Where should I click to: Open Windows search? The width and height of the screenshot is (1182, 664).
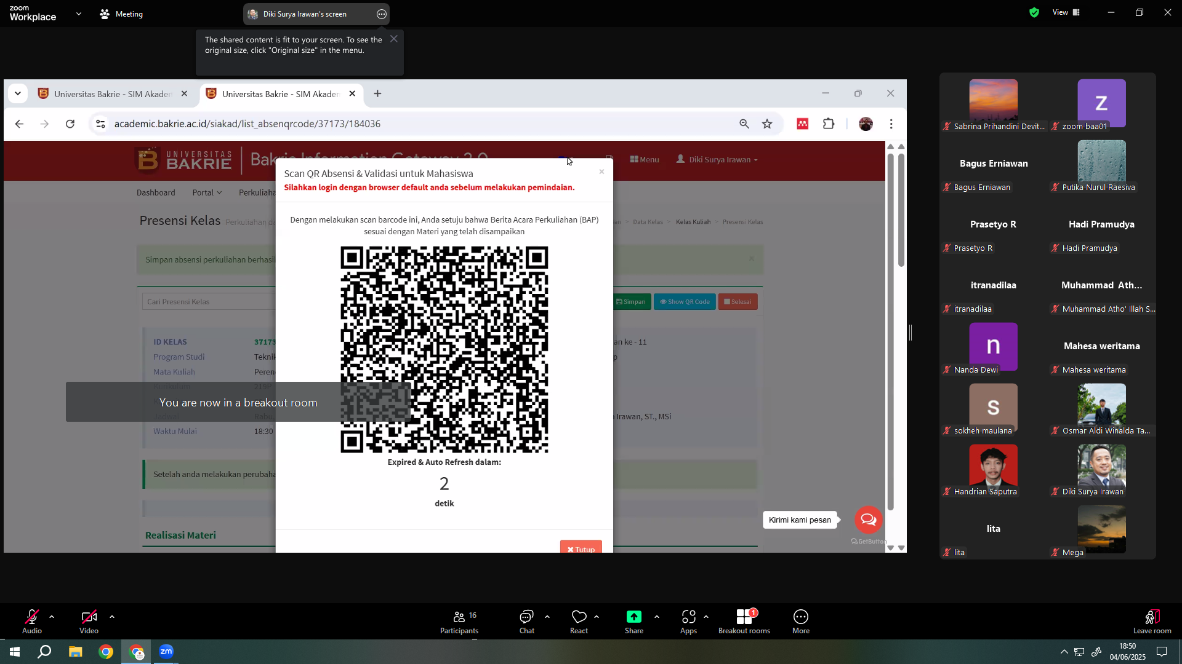tap(44, 652)
